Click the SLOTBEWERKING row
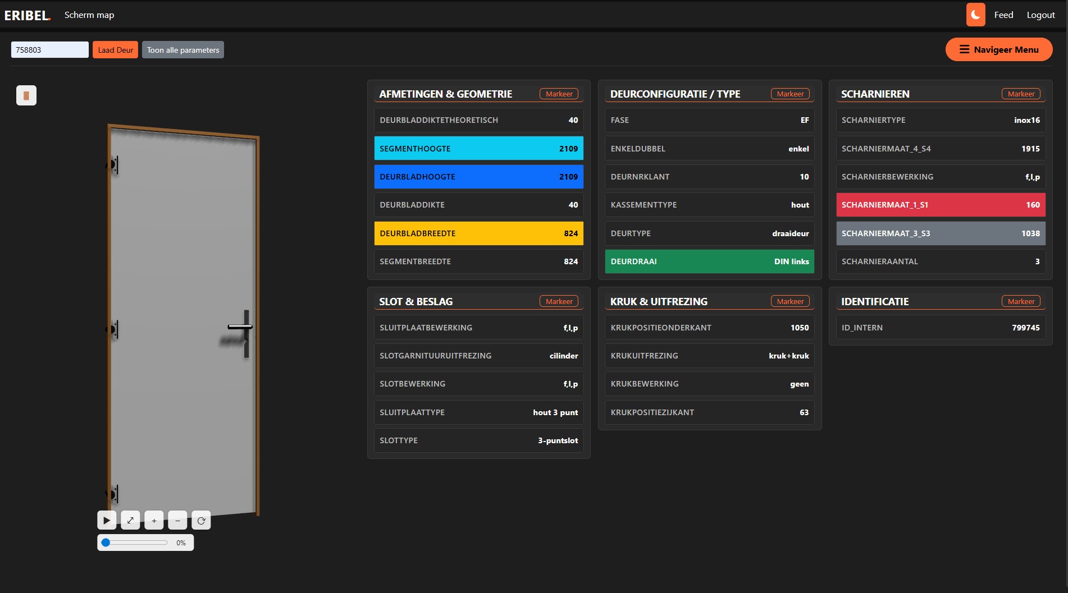The image size is (1068, 593). [479, 384]
